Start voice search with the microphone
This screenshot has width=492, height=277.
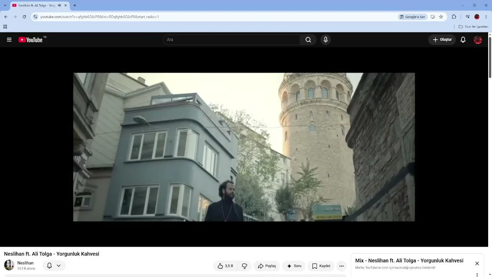[326, 40]
